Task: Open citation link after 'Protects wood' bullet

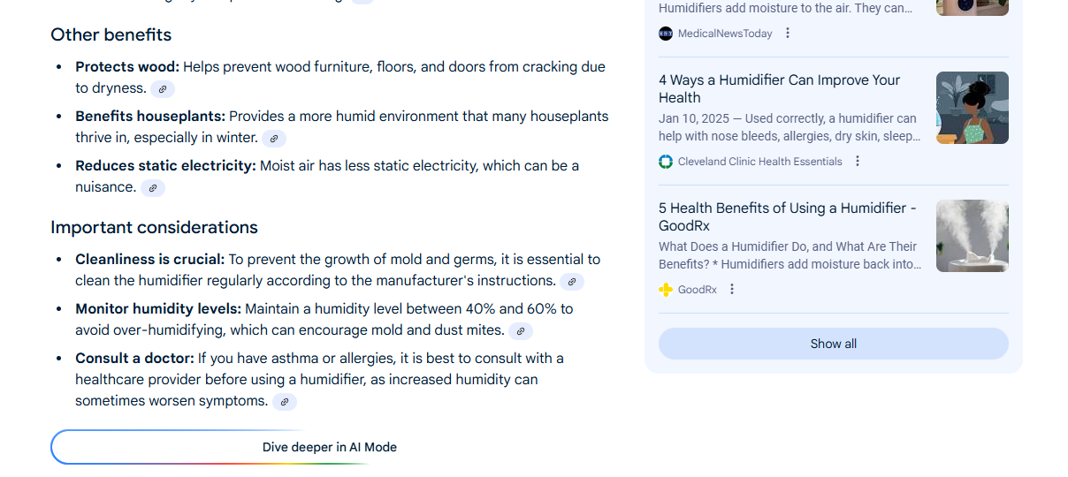Action: (163, 89)
